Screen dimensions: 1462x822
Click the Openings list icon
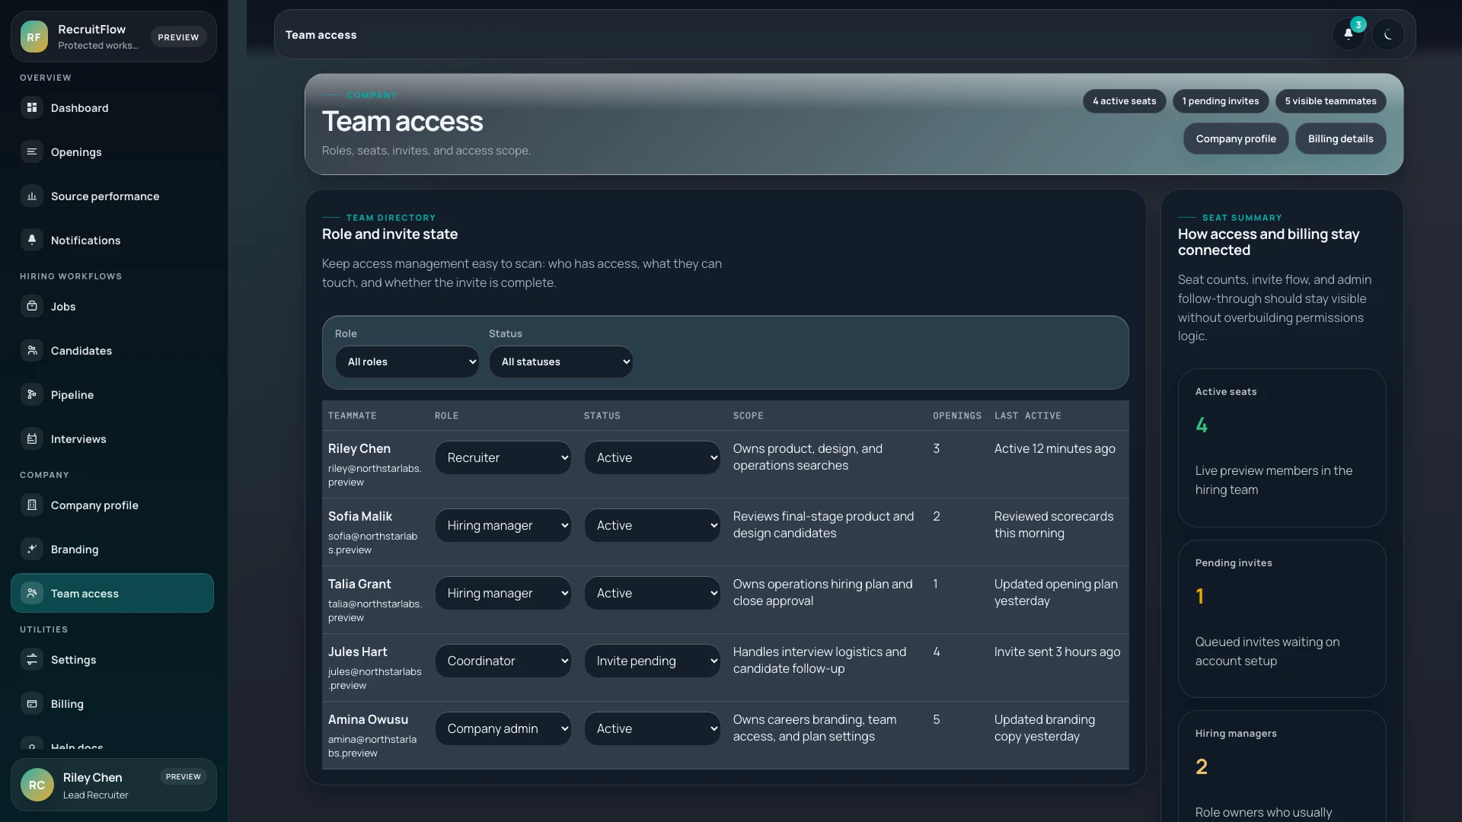tap(32, 152)
